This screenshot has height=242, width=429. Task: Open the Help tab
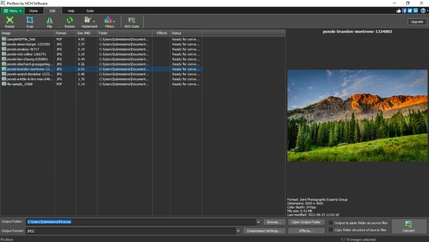pos(71,11)
